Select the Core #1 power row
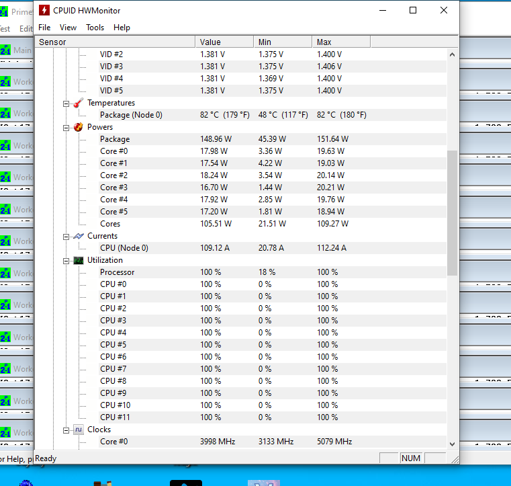 pyautogui.click(x=273, y=163)
